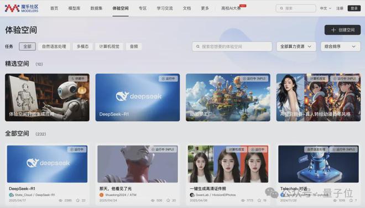365x208 pixels.
Task: Click the 全部空间 heading
Action: [17, 133]
